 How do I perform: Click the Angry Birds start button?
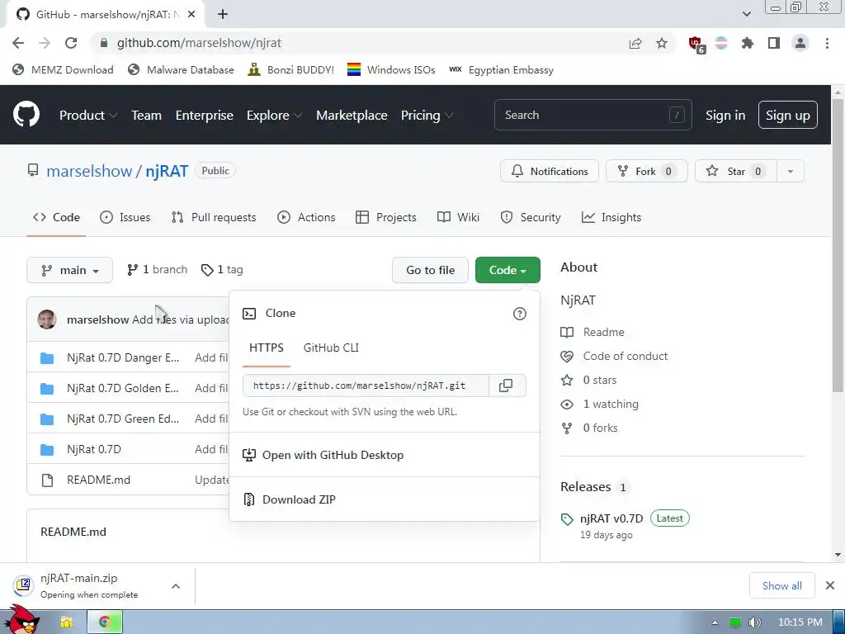[22, 619]
